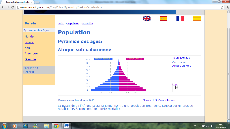Open the Windows Live Messenger taskbar icon

pos(36,126)
